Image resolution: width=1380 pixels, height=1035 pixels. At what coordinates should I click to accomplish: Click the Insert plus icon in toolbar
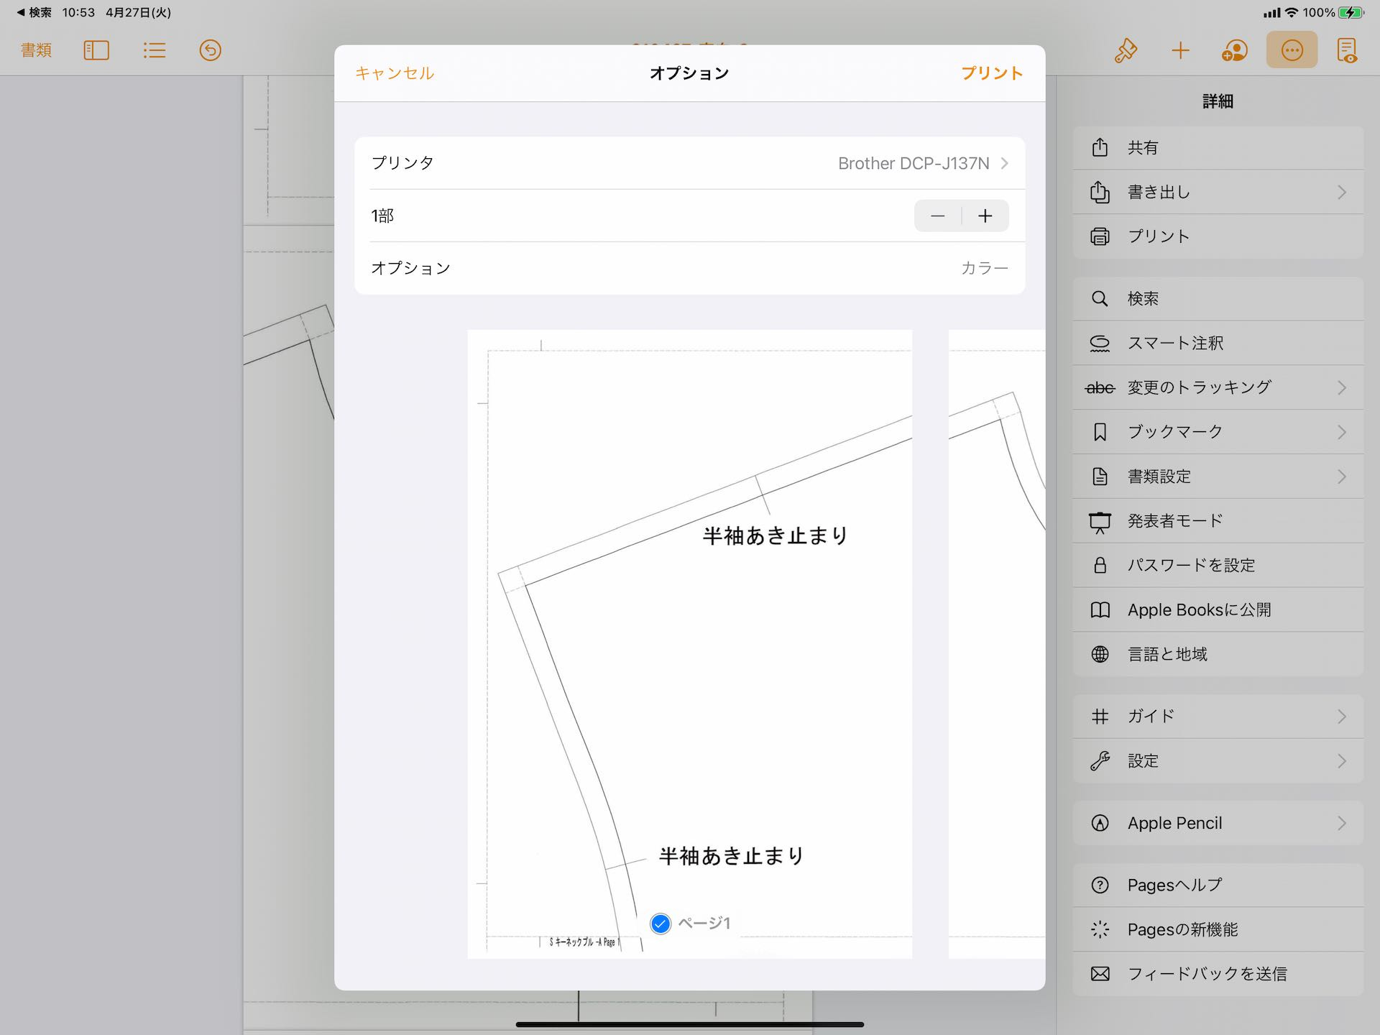point(1180,50)
